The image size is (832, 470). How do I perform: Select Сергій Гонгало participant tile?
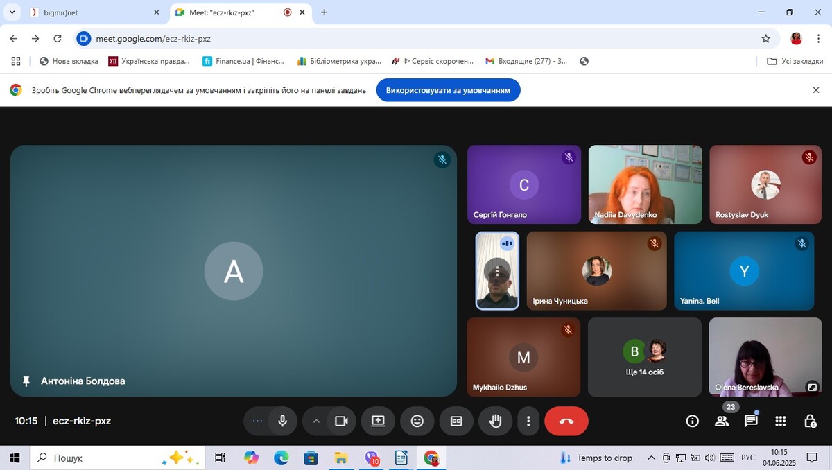click(x=524, y=184)
